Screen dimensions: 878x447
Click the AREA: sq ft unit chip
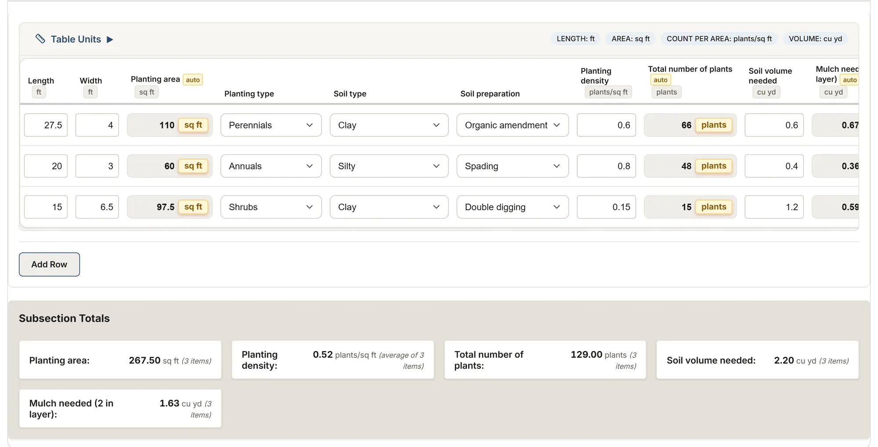630,39
